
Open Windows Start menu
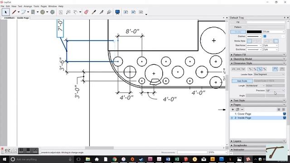pos(4,159)
